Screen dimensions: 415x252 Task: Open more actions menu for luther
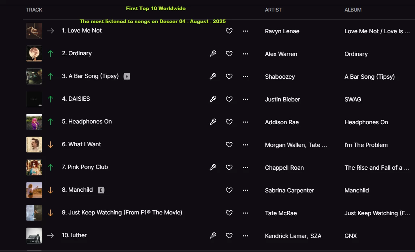coord(245,236)
